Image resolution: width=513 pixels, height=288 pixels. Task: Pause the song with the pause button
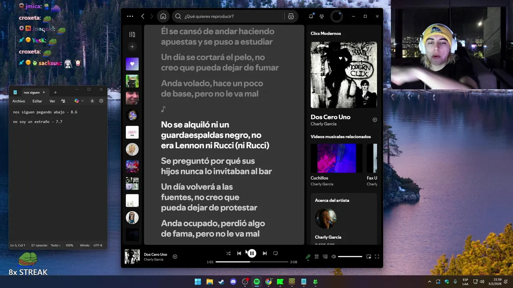252,253
